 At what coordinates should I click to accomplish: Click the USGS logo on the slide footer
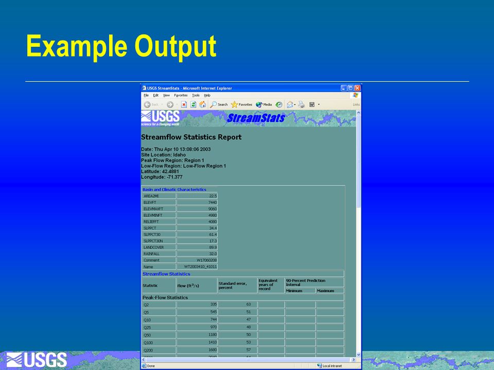click(x=37, y=360)
